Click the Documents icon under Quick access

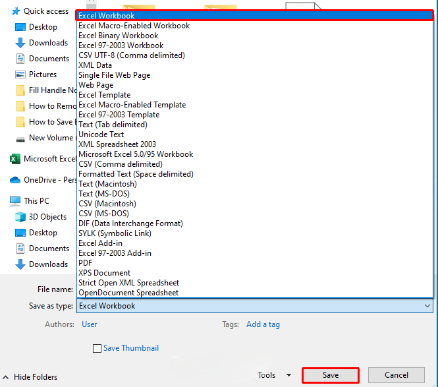coord(20,59)
